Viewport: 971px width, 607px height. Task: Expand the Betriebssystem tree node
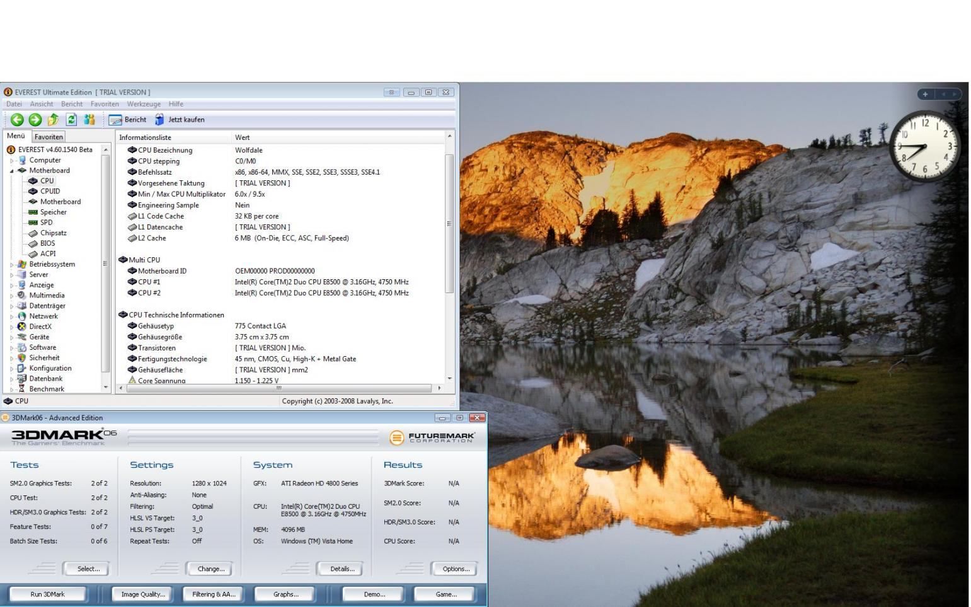[12, 265]
